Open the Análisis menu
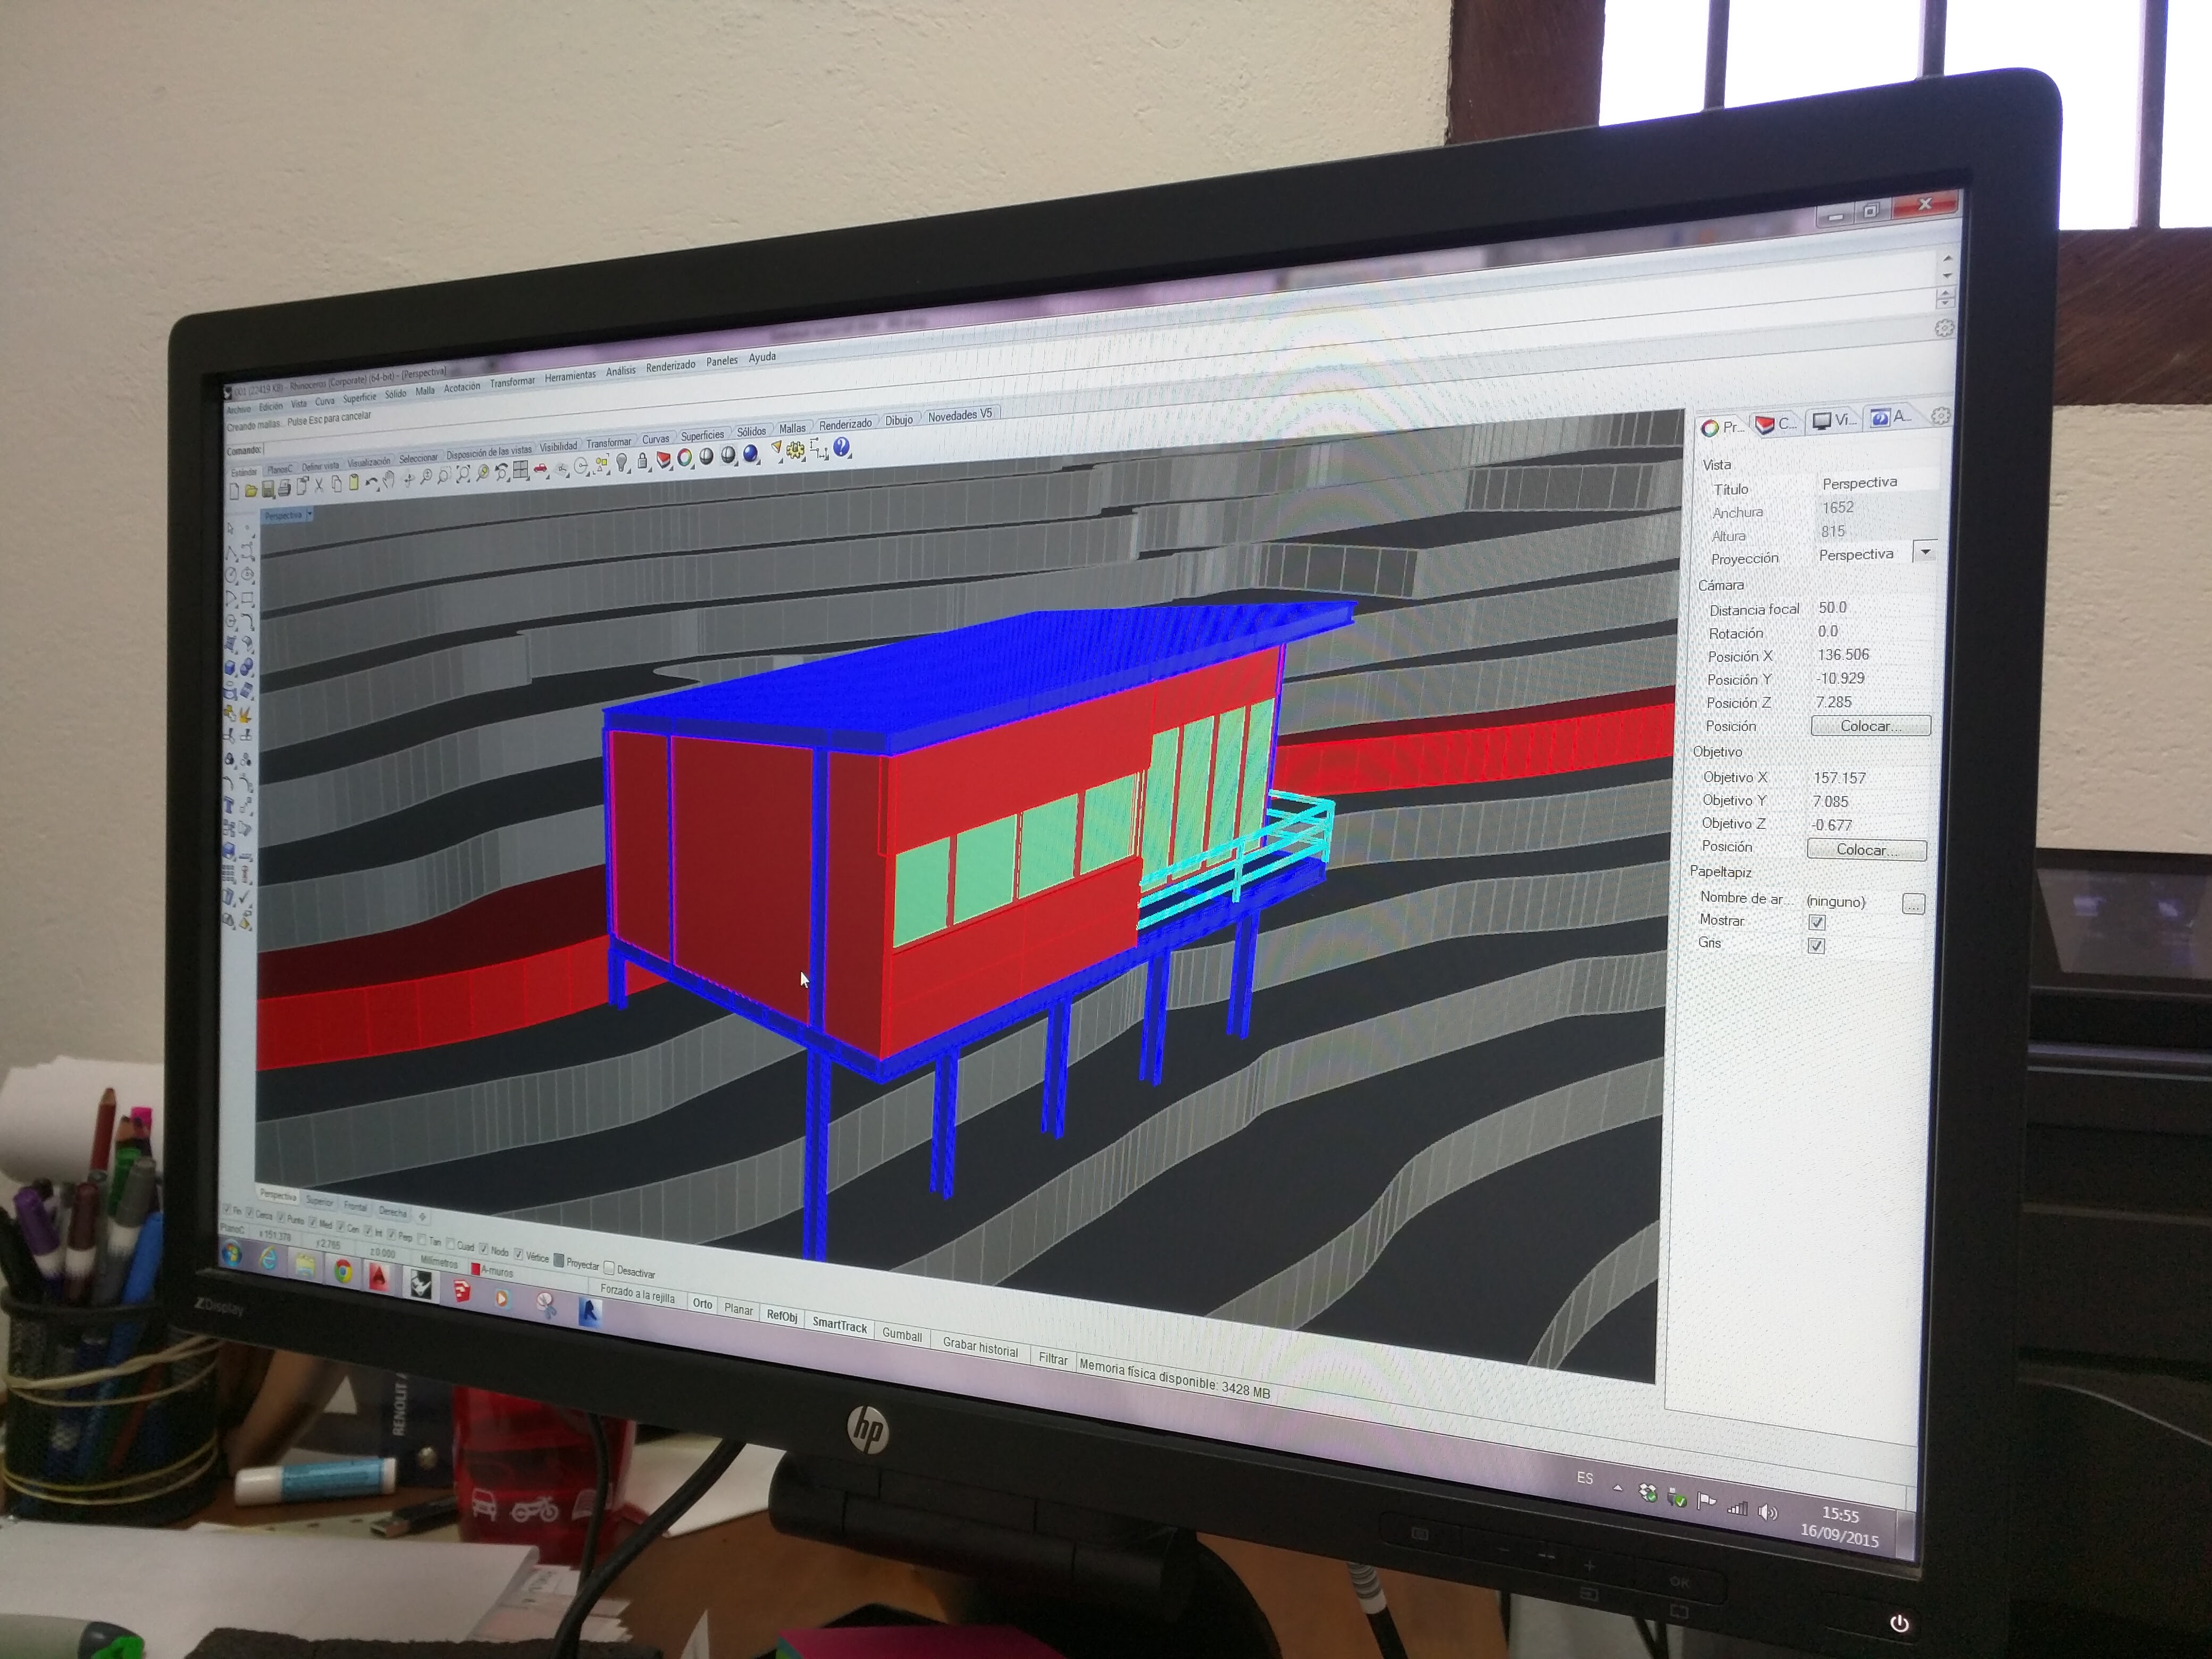This screenshot has width=2212, height=1659. pos(621,371)
